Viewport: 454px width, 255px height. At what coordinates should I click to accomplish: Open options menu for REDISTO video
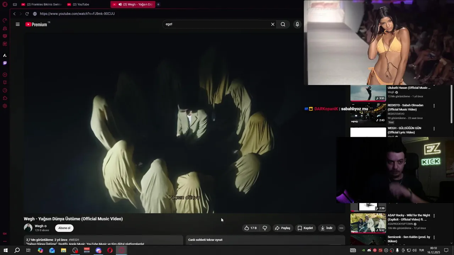pos(434,106)
